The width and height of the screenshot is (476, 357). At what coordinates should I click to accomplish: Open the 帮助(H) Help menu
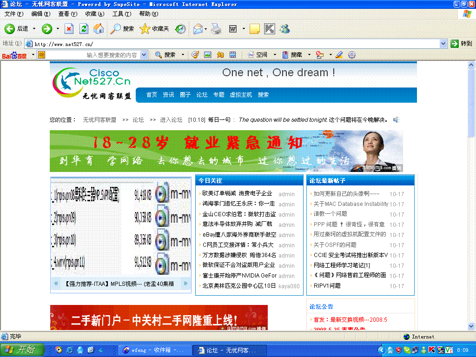pos(149,14)
